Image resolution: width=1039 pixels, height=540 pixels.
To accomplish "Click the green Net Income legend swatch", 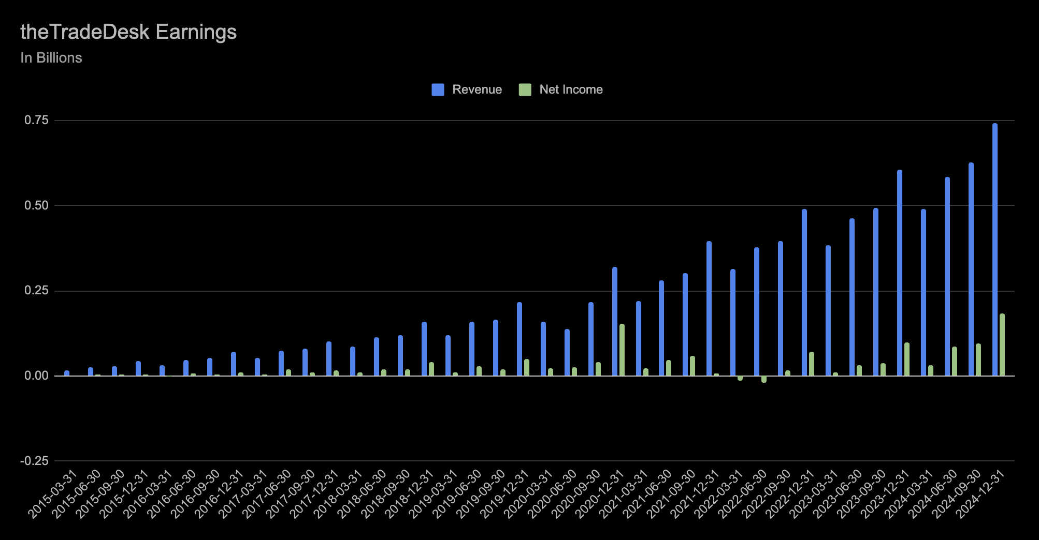I will 525,89.
